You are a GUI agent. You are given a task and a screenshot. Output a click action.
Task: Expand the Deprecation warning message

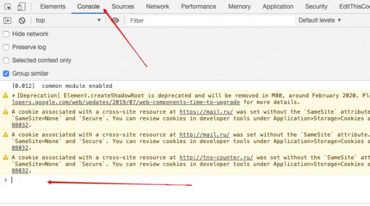tap(14, 96)
